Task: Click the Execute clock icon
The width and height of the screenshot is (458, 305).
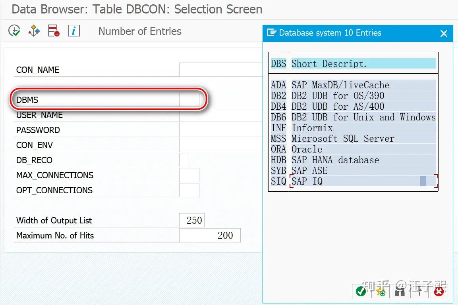Action: tap(14, 30)
